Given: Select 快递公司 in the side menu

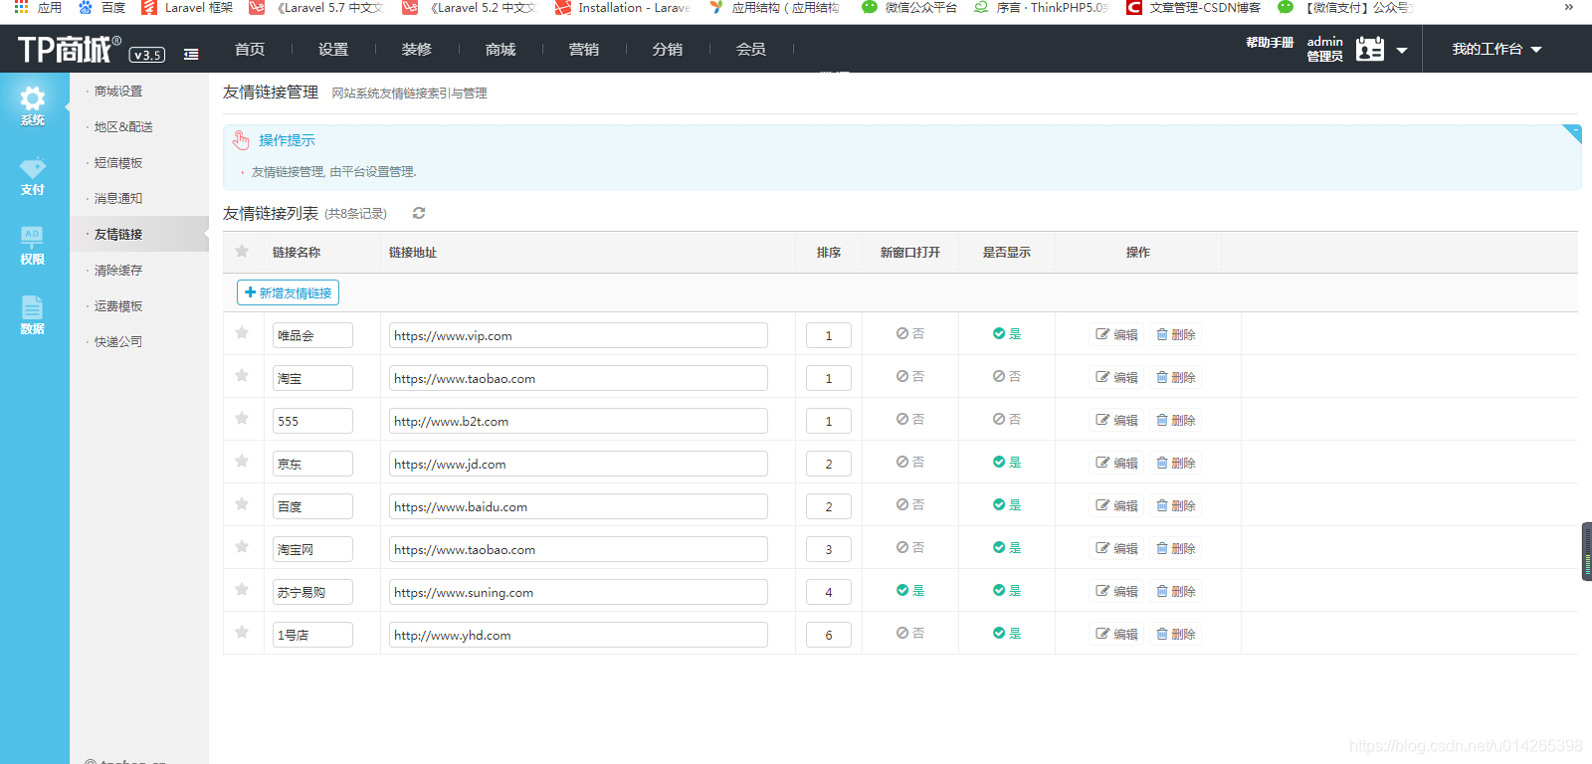Looking at the screenshot, I should tap(118, 342).
